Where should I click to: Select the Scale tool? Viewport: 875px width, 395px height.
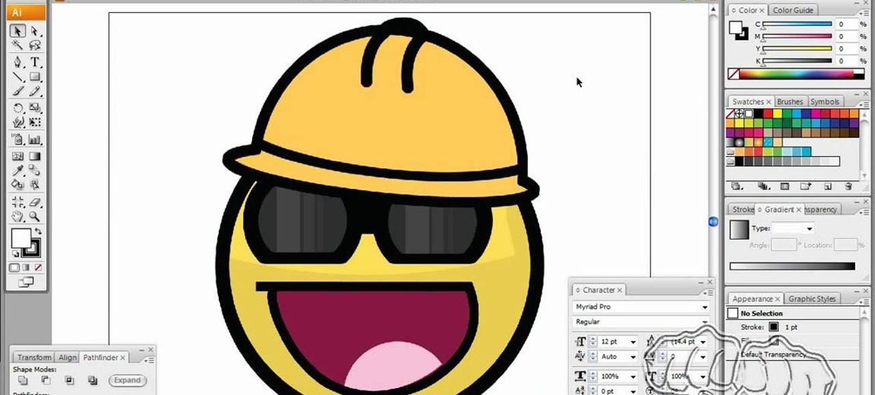point(35,108)
